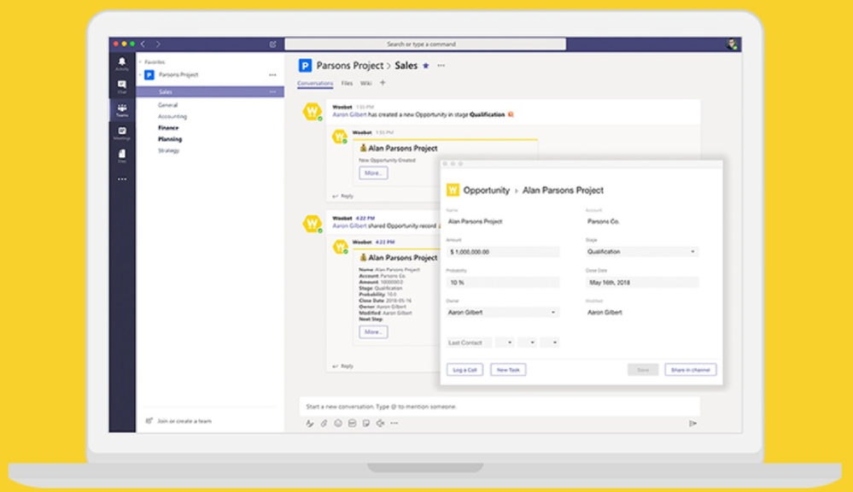Click New Task button

pyautogui.click(x=508, y=370)
